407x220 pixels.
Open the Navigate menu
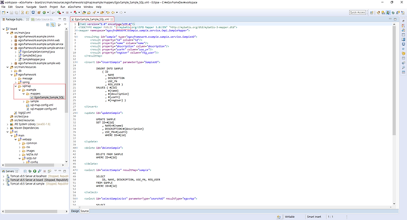pyautogui.click(x=31, y=7)
